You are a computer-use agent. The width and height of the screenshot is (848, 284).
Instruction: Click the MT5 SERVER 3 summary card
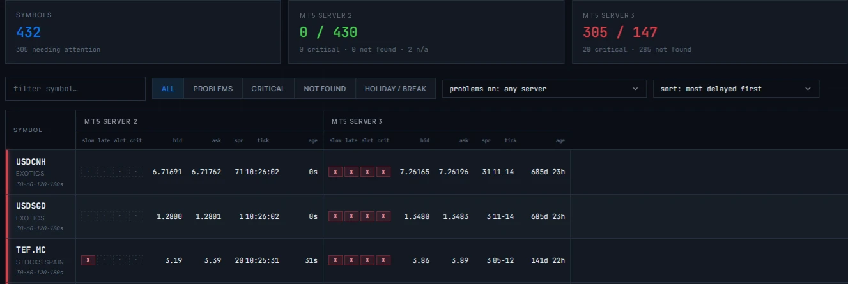coord(710,31)
